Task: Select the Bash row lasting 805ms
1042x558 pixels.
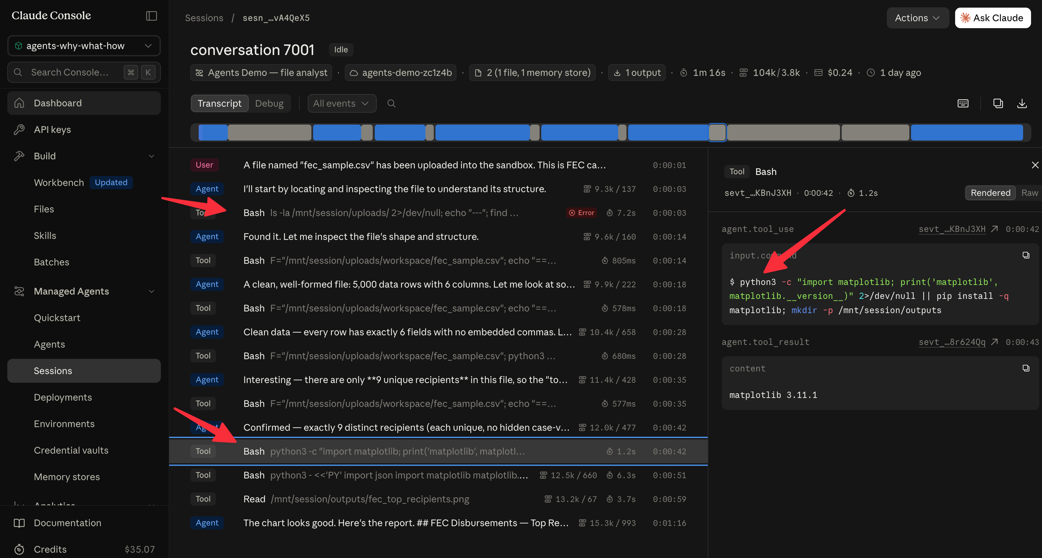Action: 438,260
